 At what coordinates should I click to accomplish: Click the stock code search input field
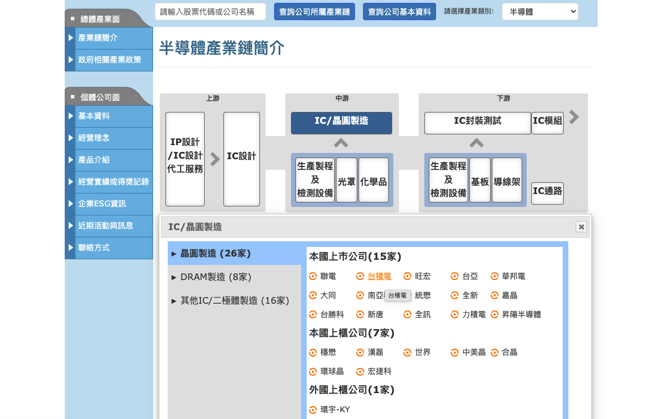[210, 12]
